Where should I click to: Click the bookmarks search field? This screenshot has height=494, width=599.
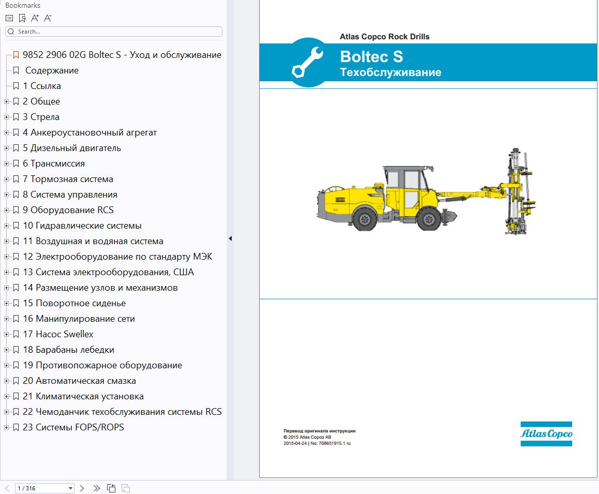(x=114, y=32)
